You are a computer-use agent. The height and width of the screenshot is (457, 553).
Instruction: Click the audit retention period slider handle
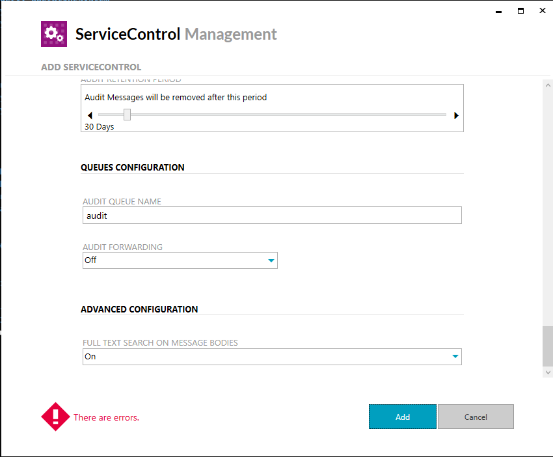click(126, 114)
